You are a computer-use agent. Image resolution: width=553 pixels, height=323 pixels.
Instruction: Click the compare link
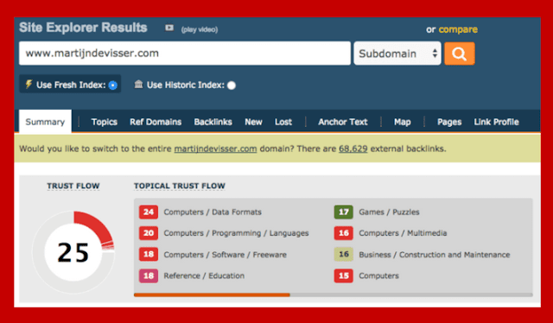coord(458,29)
